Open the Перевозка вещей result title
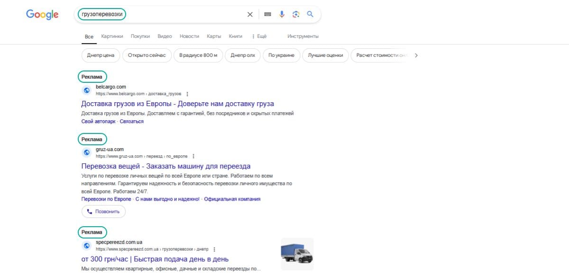This screenshot has width=569, height=274. (166, 166)
